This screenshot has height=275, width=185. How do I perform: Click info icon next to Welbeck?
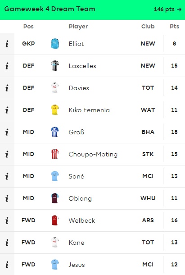(7, 220)
